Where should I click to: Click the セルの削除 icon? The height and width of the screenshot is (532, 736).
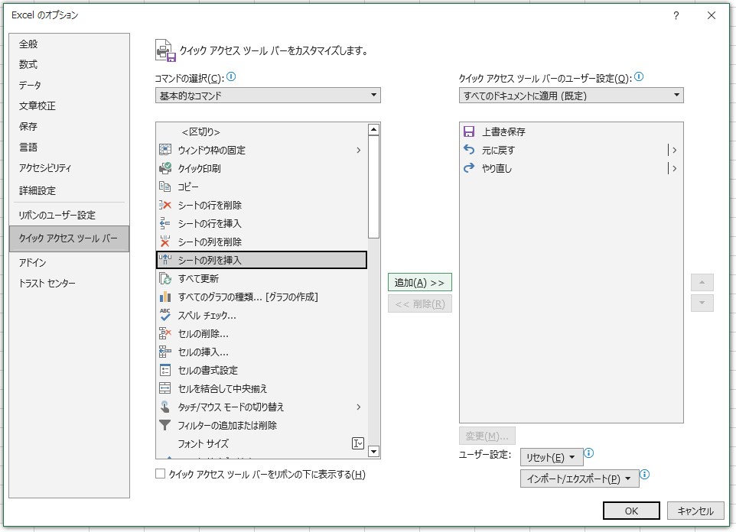click(165, 333)
